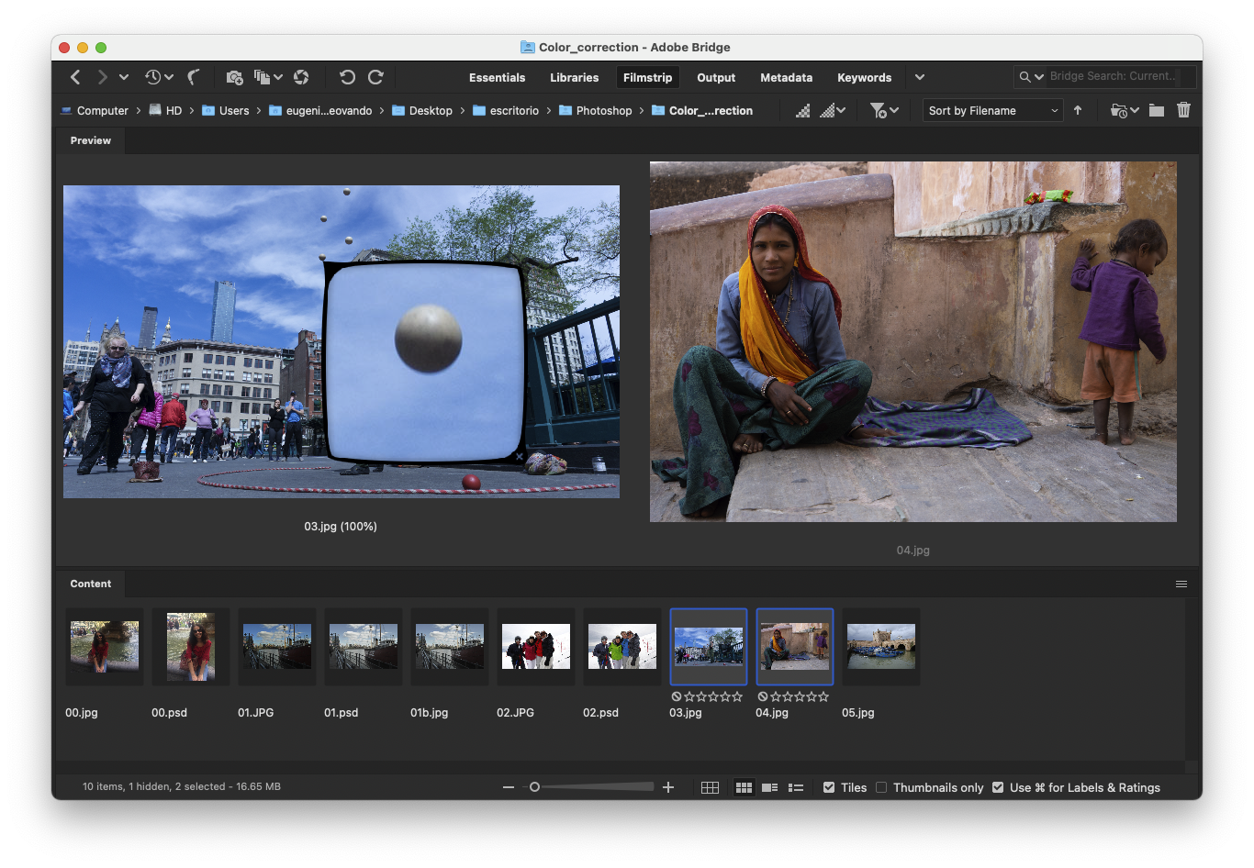Click the Return to Adobe Photoshop boomerang icon
Screen dimensions: 1254x868
pyautogui.click(x=194, y=77)
